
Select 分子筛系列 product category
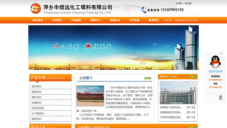click(38, 114)
